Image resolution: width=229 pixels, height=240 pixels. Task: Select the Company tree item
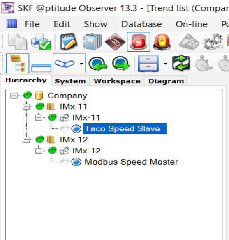tap(67, 96)
